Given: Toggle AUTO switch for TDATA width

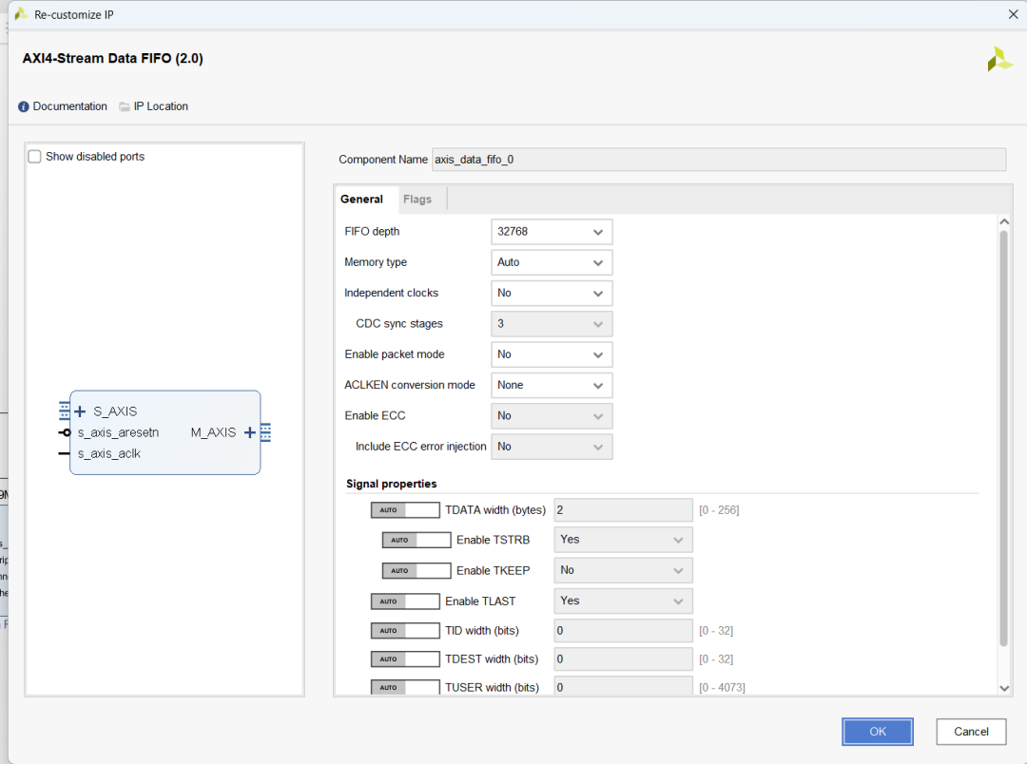Looking at the screenshot, I should pos(405,510).
